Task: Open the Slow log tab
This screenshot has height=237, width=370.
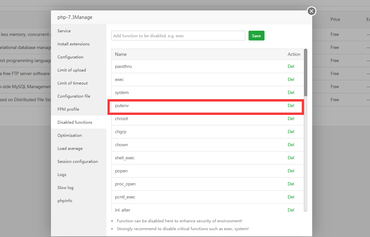Action: tap(65, 188)
